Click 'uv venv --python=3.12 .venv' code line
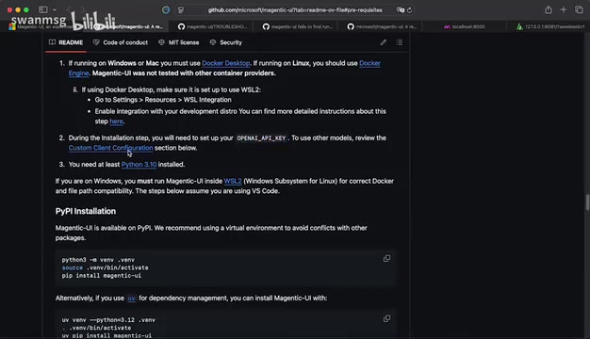590x339 pixels. pos(108,320)
